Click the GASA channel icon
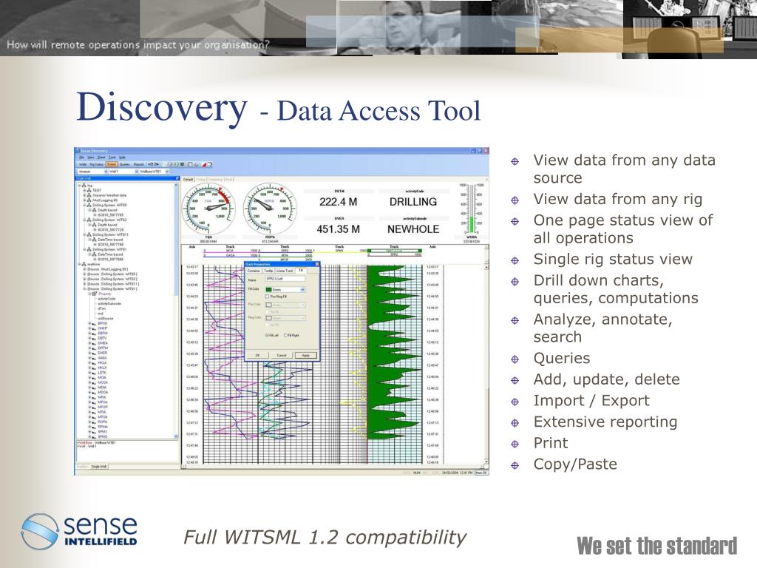757x568 pixels. pyautogui.click(x=94, y=357)
